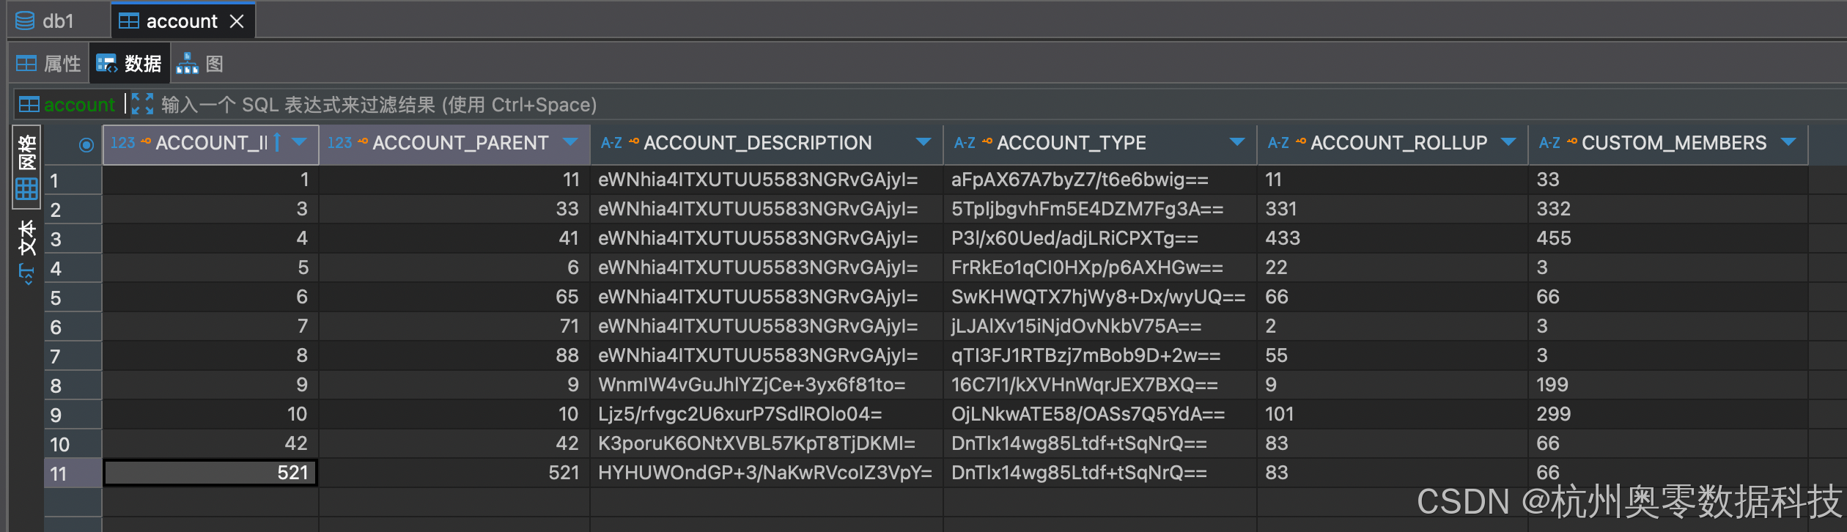Select cell FrRkEo1qCl0HXp/p6AXHGw==
Image resolution: width=1847 pixels, height=532 pixels.
pyautogui.click(x=1100, y=267)
